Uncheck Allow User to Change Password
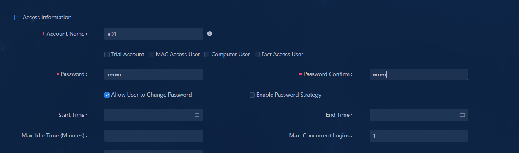This screenshot has width=519, height=153. tap(107, 95)
